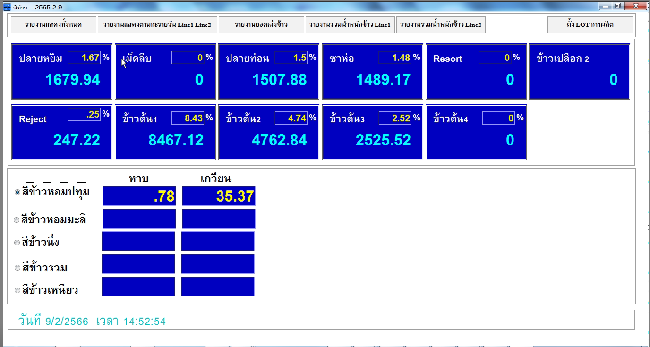Choose the สีข้าวนึ่ง radio button

17,243
